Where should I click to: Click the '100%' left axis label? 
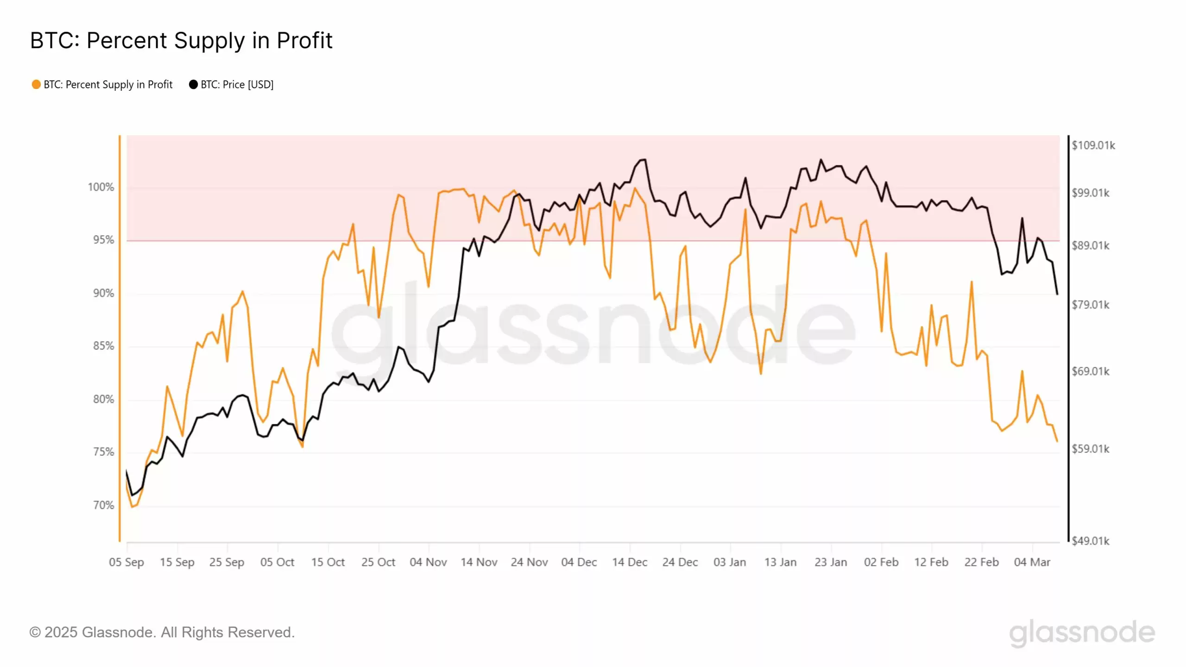[x=101, y=187]
